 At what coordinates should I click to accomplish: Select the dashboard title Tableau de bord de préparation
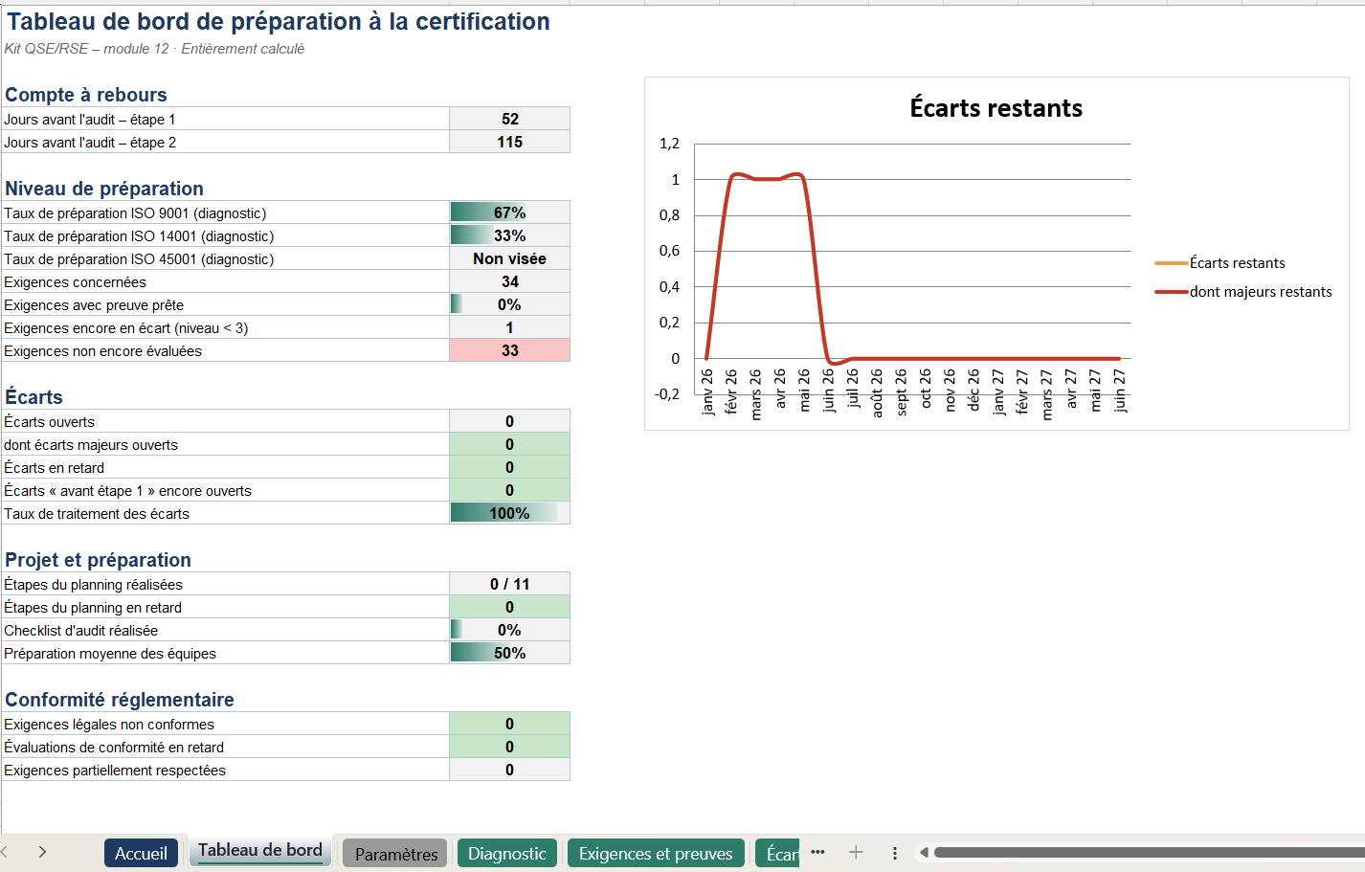(279, 21)
